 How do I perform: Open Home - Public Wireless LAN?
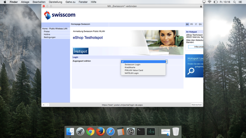55,29
